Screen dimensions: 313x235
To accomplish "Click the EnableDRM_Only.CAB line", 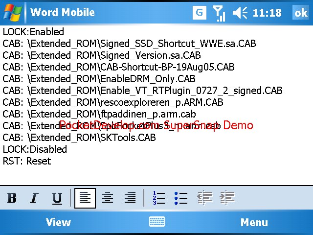I will (x=99, y=79).
